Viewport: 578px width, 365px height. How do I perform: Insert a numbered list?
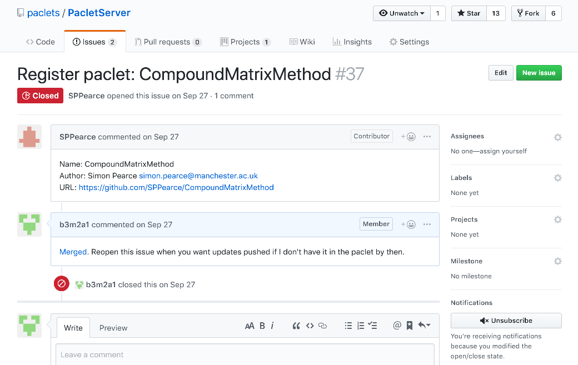click(x=361, y=326)
